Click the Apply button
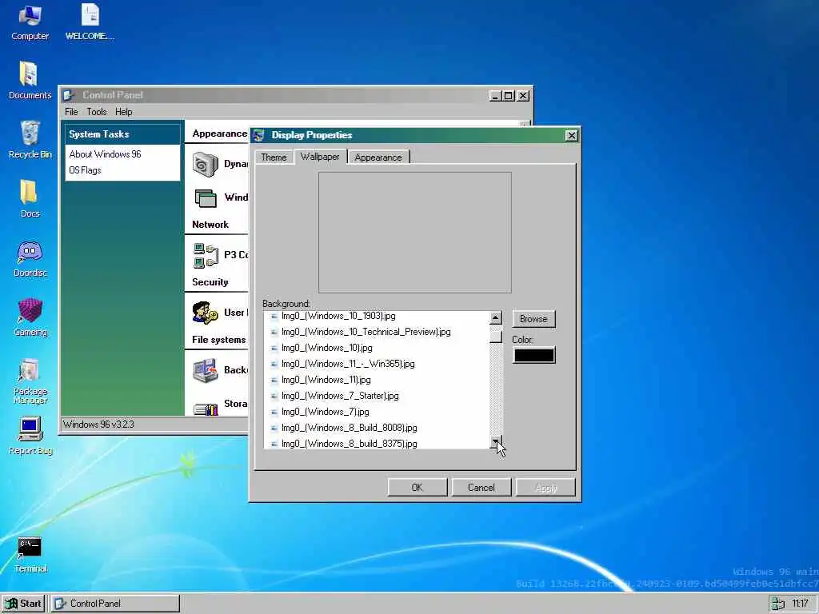The width and height of the screenshot is (819, 614). [545, 487]
